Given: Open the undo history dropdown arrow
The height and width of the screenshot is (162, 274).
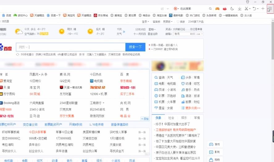Looking at the screenshot, I should click(x=258, y=9).
